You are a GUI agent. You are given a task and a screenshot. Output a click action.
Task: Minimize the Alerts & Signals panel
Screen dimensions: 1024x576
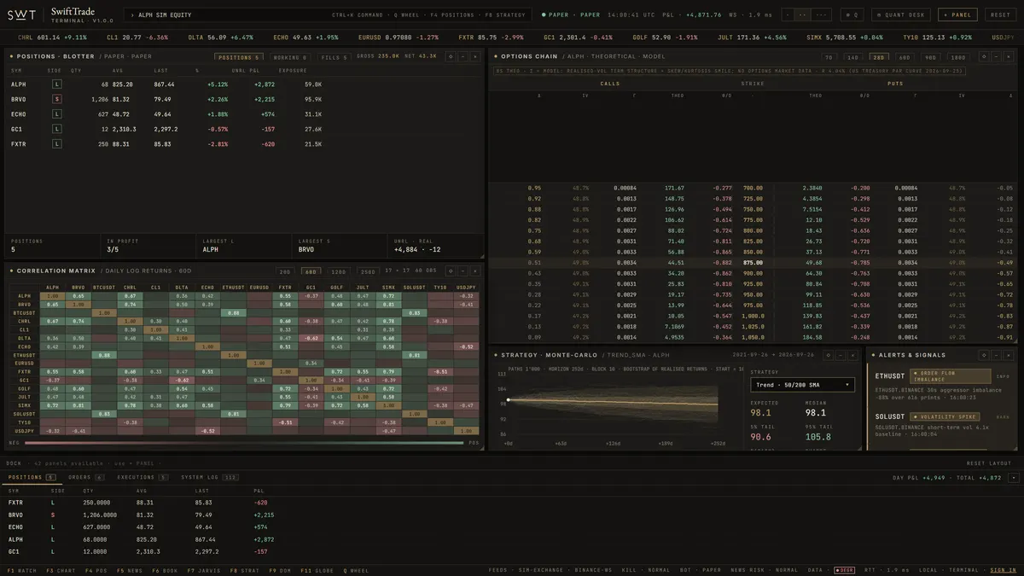pyautogui.click(x=996, y=354)
